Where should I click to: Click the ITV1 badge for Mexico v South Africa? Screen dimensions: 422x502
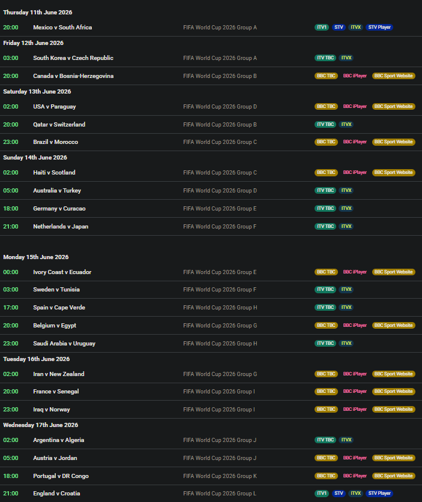[321, 27]
